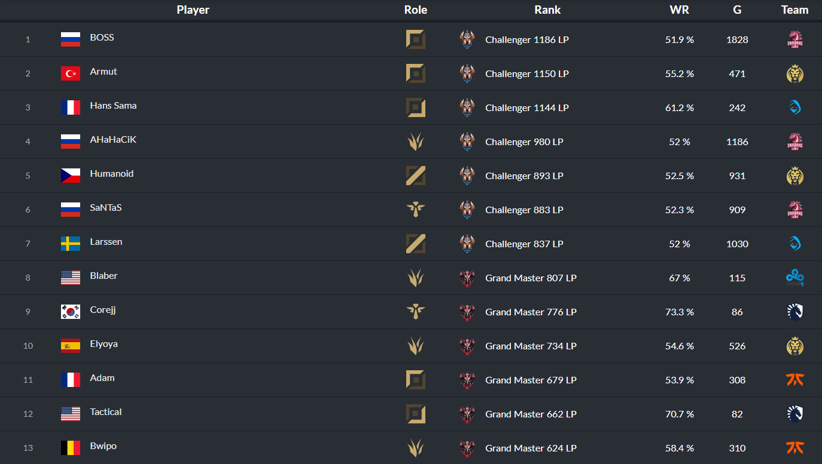
Task: Sort the table by the G column
Action: click(x=737, y=10)
